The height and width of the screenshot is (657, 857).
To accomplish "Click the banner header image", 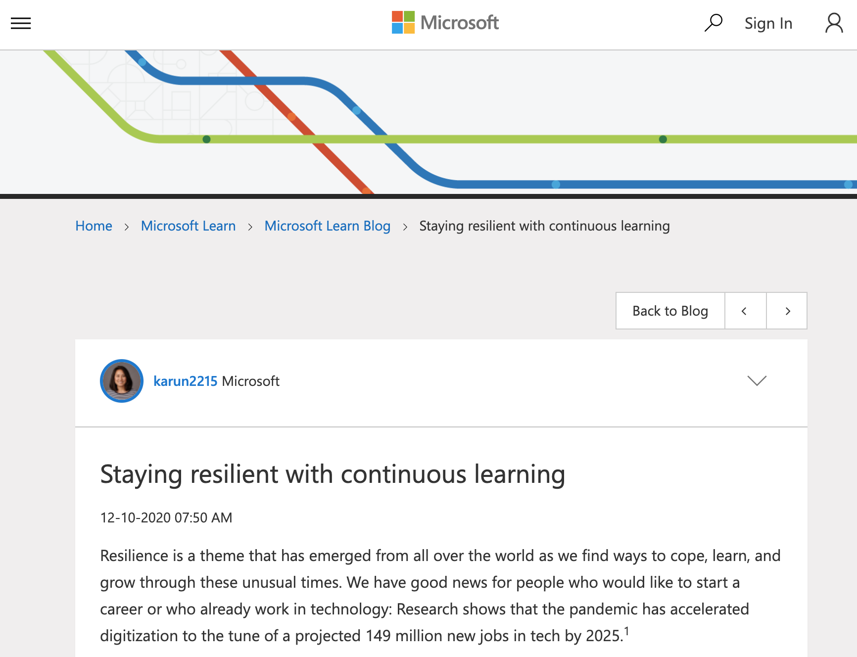I will coord(428,122).
